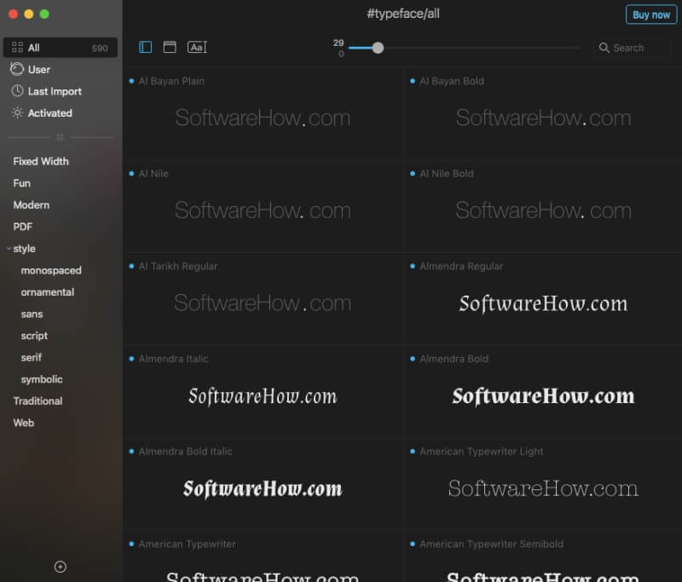
Task: Toggle the sidebar view icon
Action: tap(145, 47)
